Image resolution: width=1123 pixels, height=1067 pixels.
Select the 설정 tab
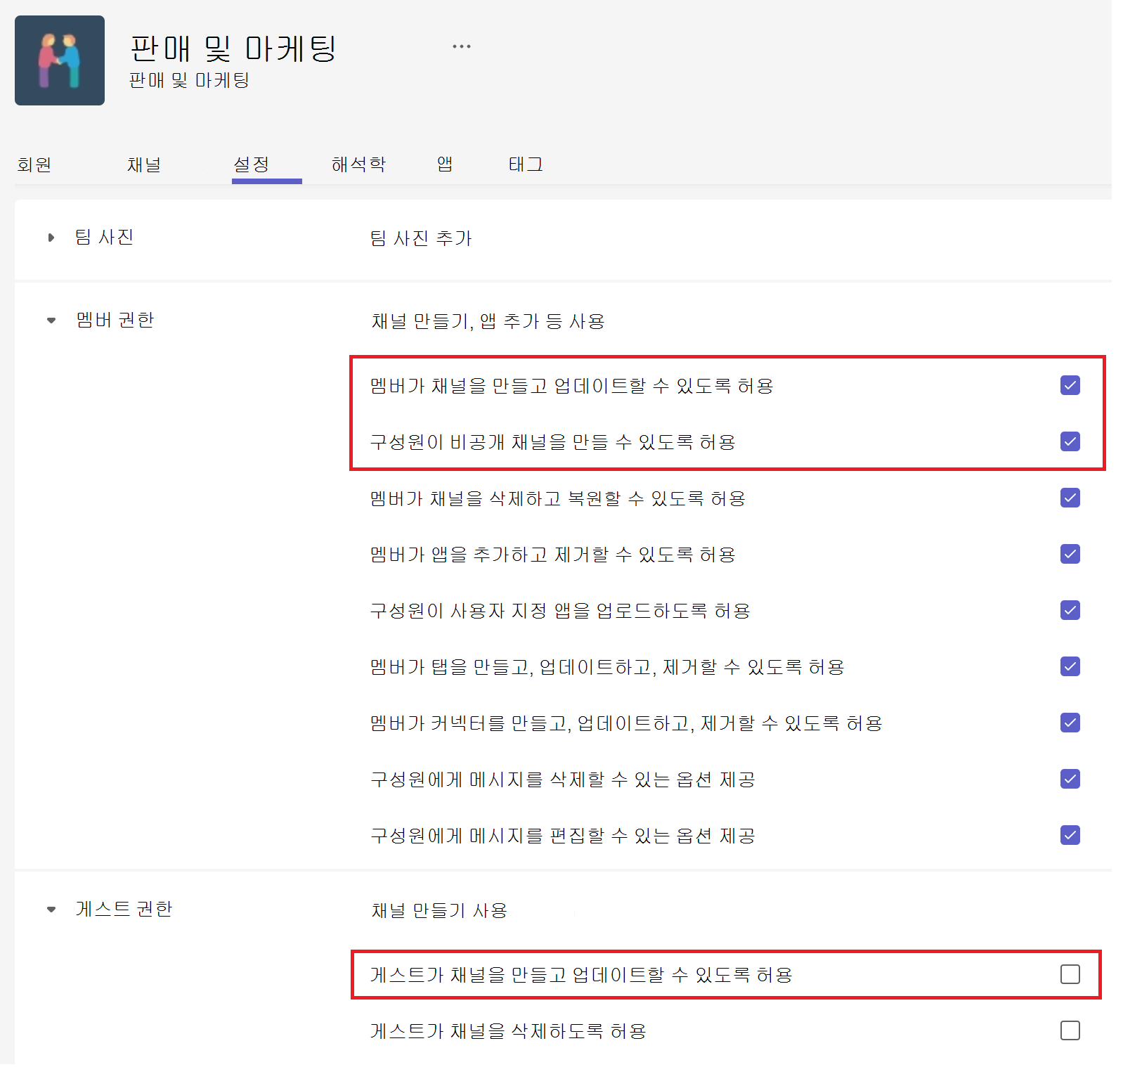pyautogui.click(x=252, y=164)
